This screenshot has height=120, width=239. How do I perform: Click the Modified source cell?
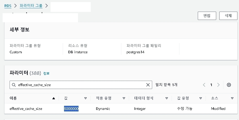pos(218,109)
